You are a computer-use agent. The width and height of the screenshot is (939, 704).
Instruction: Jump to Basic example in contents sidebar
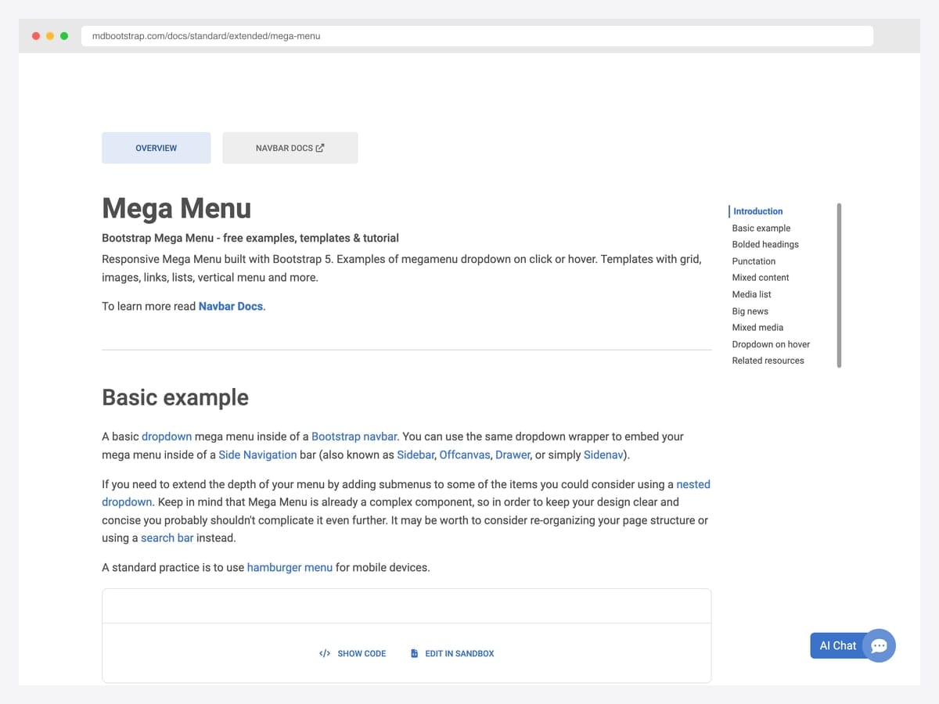(x=761, y=228)
